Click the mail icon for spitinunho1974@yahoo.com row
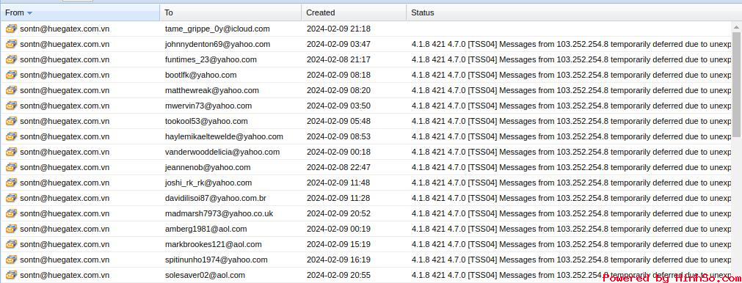This screenshot has height=283, width=742. [11, 260]
